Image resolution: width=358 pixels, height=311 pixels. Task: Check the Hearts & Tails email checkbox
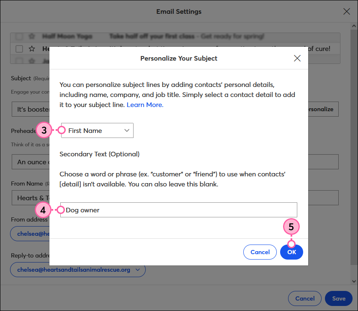(x=19, y=49)
